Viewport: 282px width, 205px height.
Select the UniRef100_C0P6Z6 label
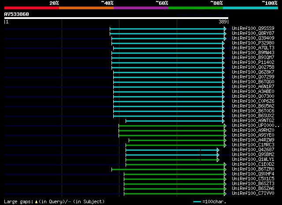click(253, 101)
